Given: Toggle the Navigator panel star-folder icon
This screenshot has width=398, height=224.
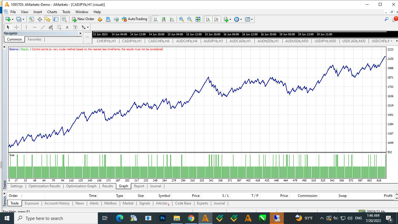Looking at the screenshot, I should (48, 19).
